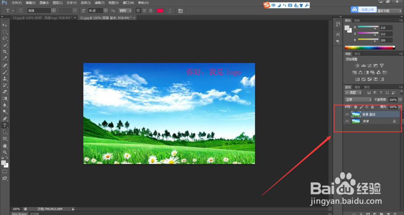This screenshot has height=215, width=404.
Task: Select the Hand tool
Action: pyautogui.click(x=4, y=145)
